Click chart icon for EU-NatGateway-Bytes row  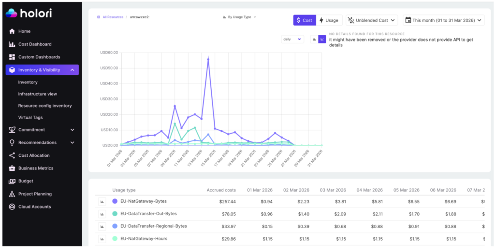(x=102, y=201)
